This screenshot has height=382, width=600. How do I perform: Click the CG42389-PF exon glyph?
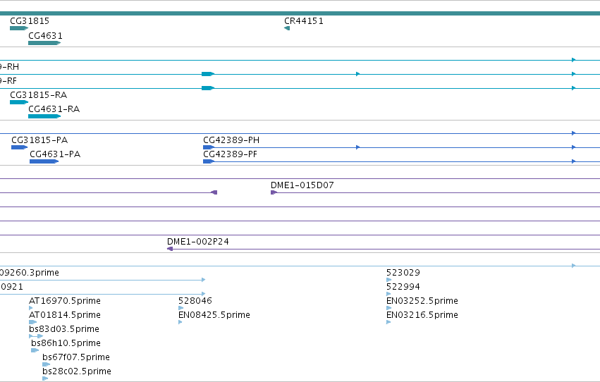tap(209, 161)
